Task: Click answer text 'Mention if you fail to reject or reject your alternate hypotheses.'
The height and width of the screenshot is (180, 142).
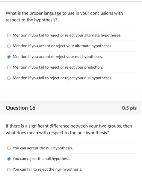Action: [67, 35]
